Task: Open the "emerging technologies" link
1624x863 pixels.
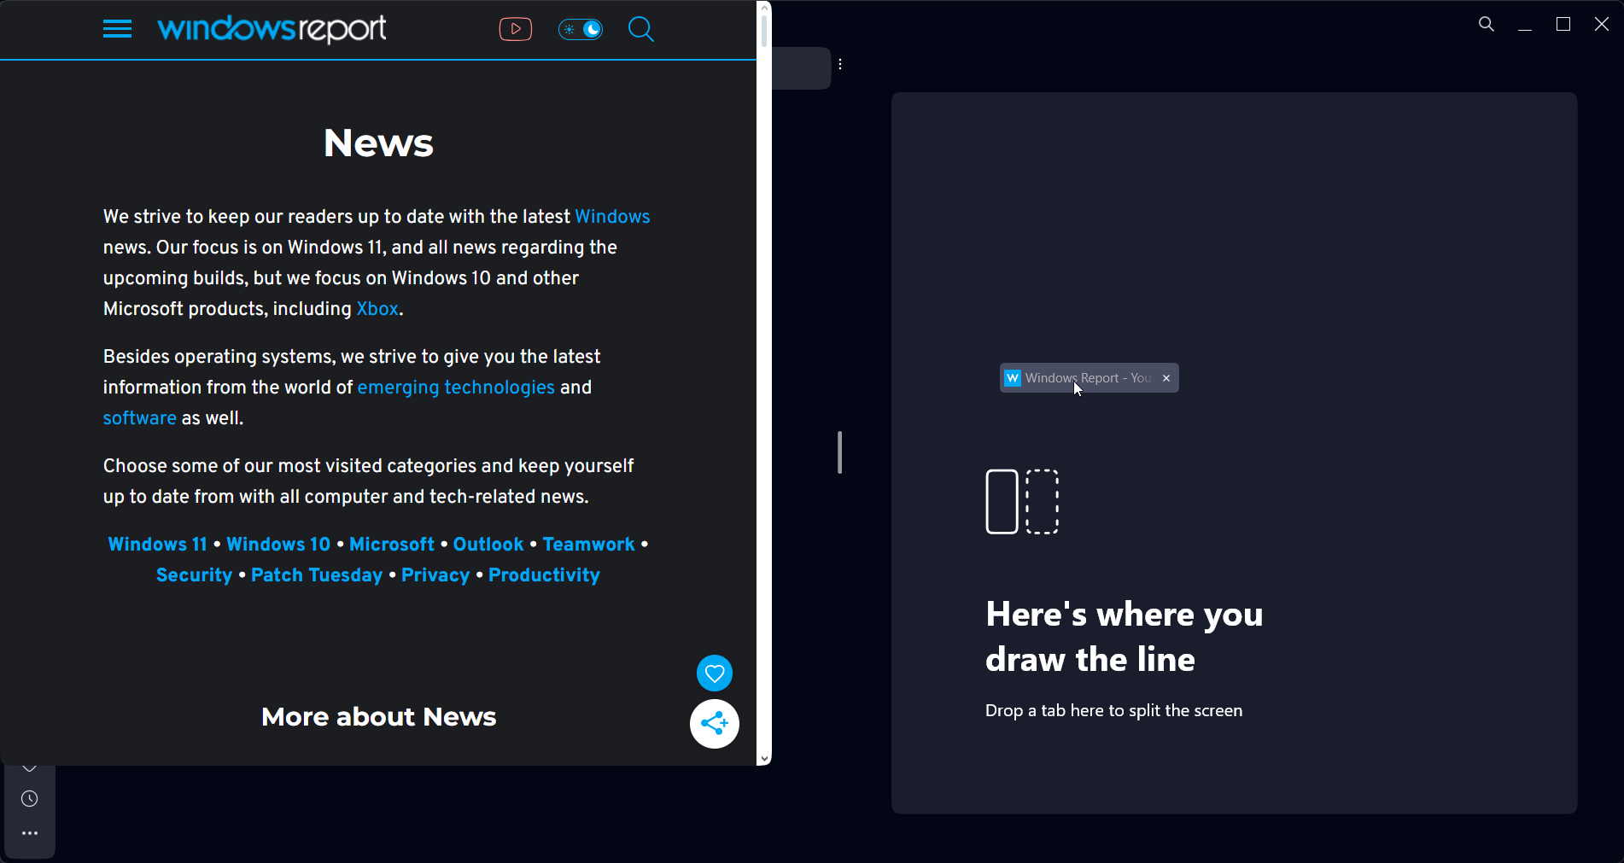Action: (x=456, y=388)
